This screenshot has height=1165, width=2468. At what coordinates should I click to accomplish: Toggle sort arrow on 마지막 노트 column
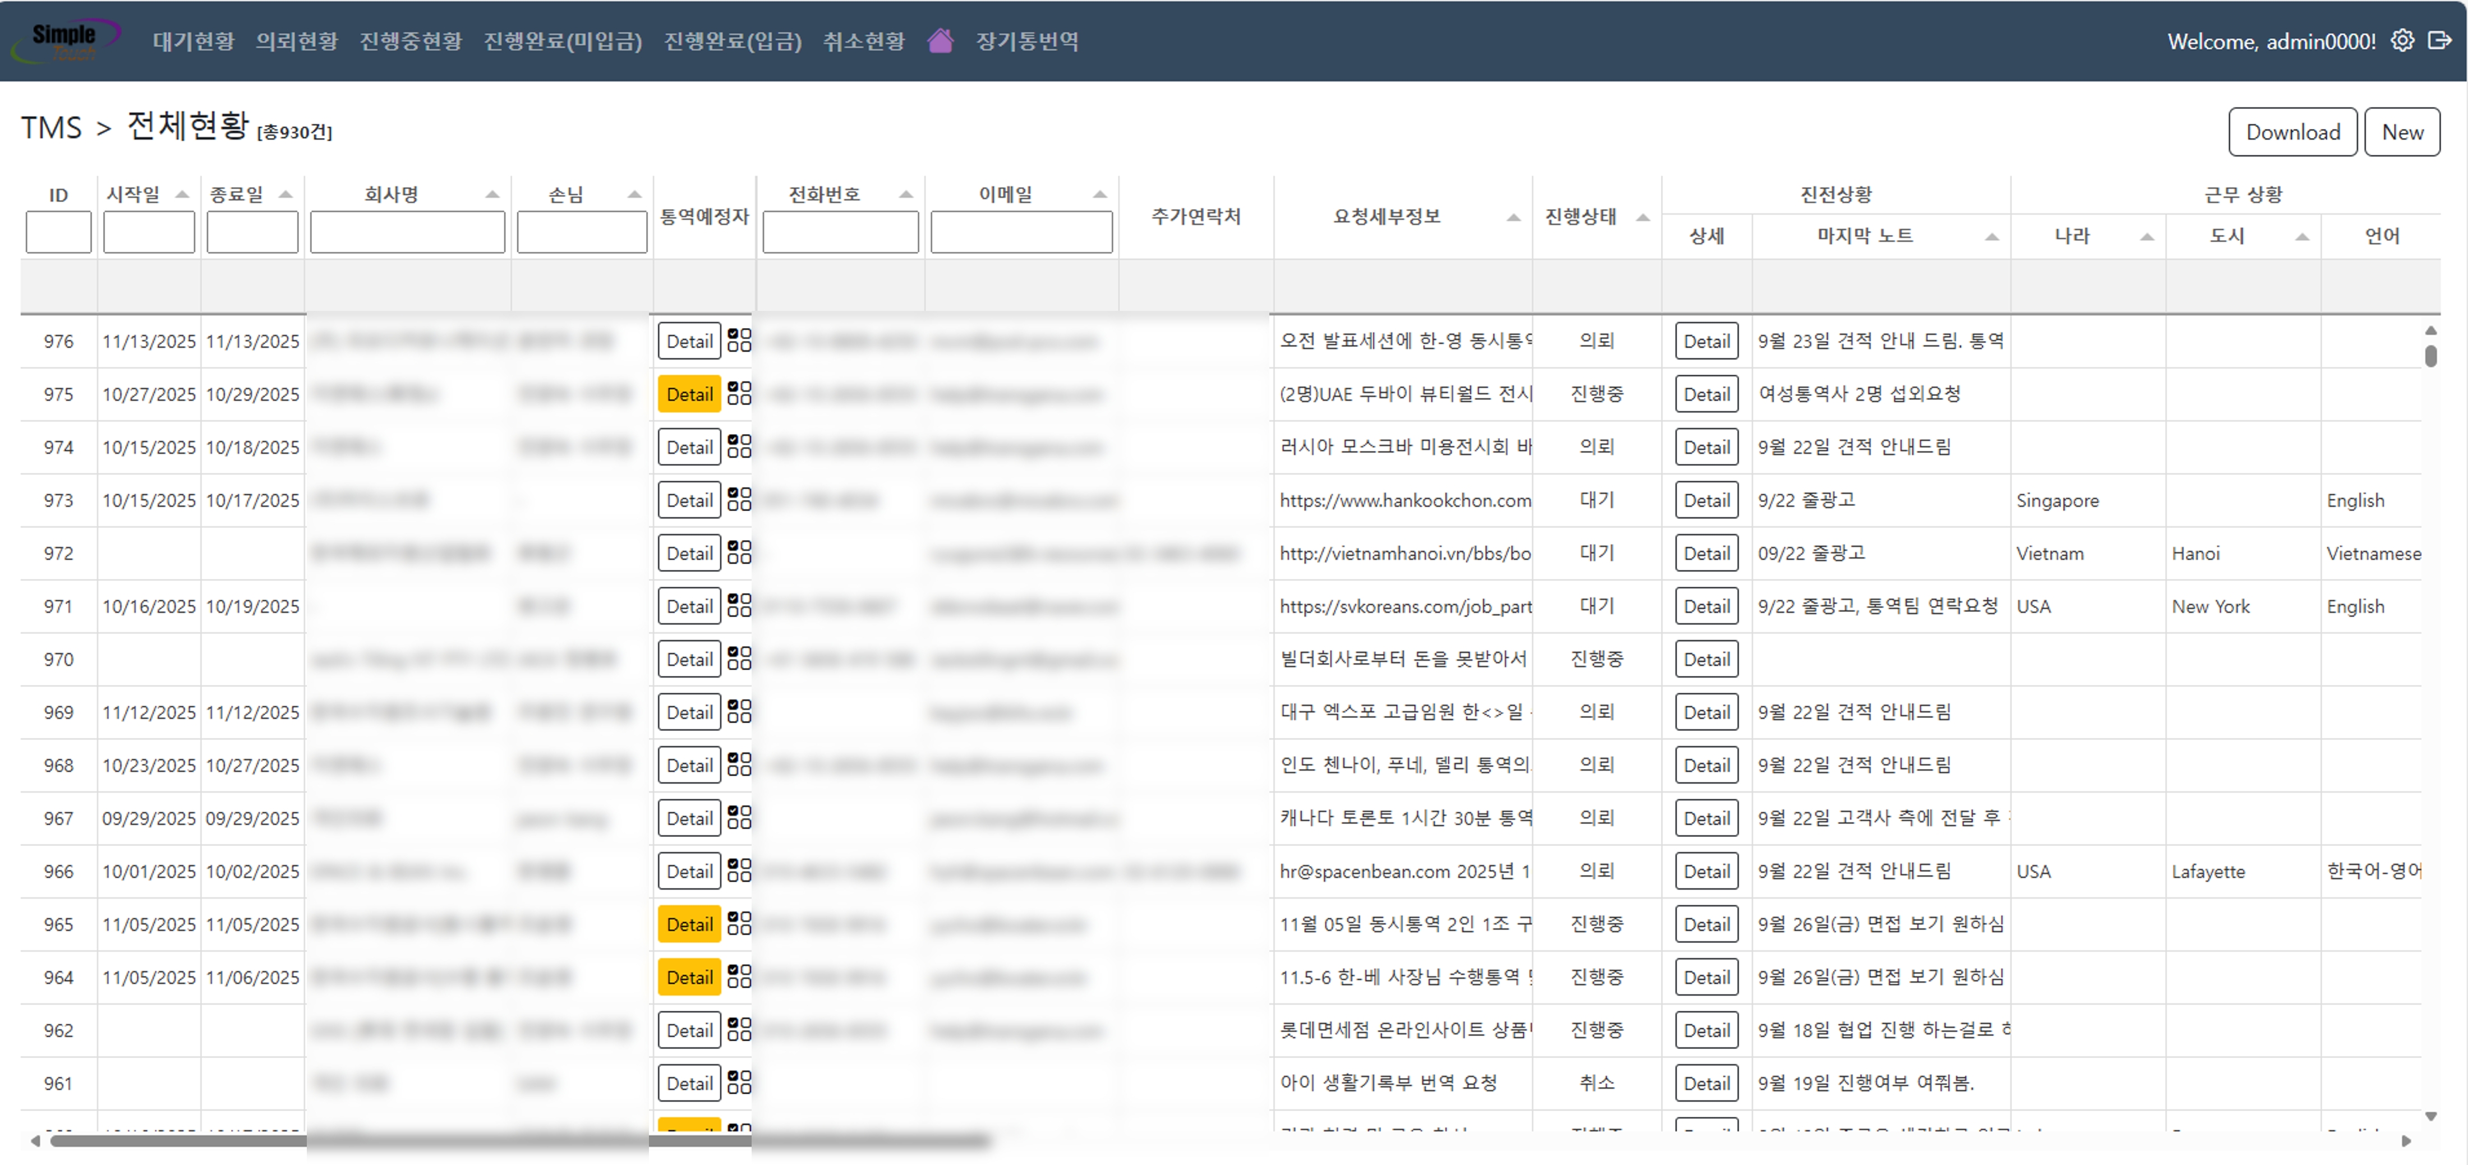(x=1991, y=237)
